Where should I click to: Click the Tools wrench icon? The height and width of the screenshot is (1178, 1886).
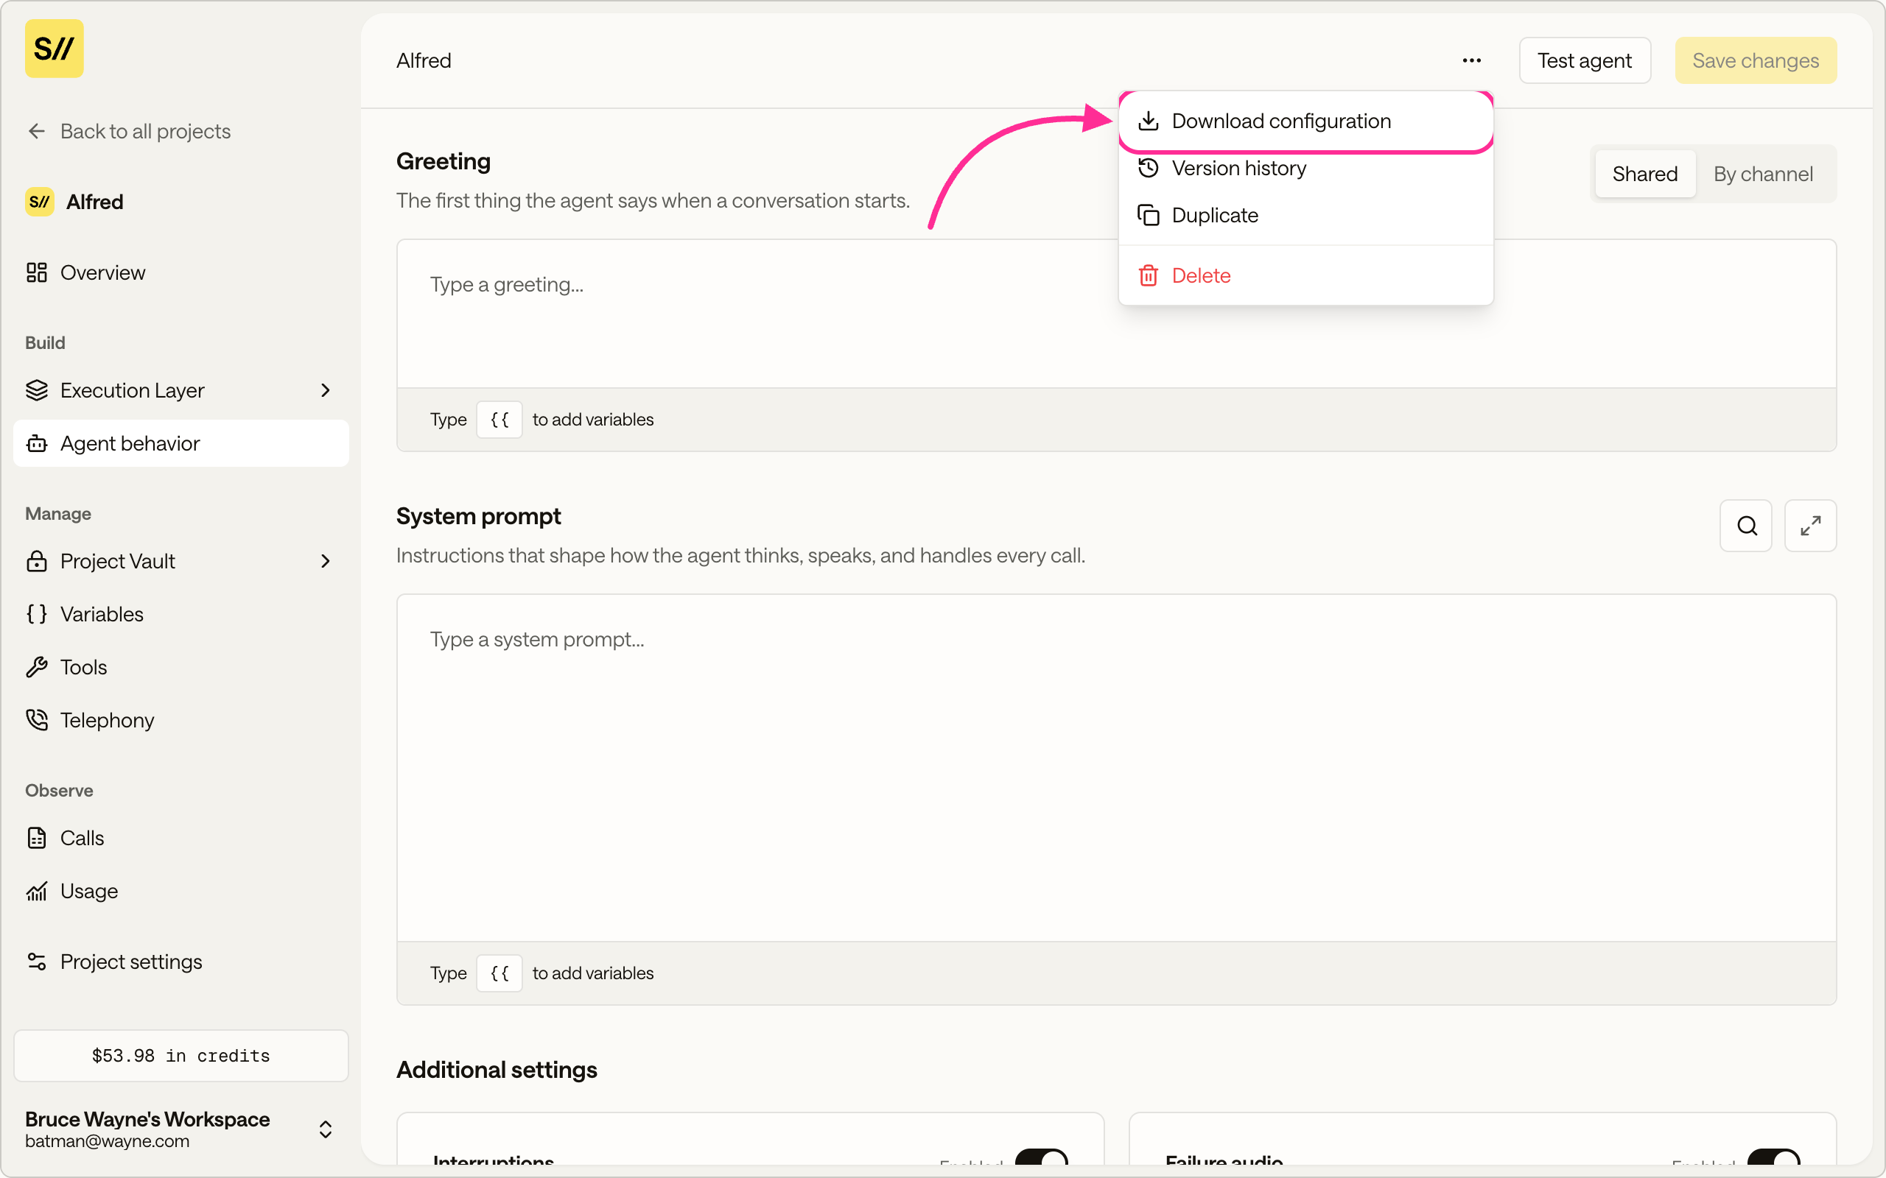click(37, 667)
